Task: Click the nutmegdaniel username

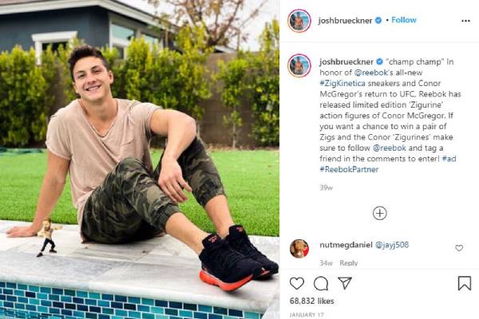Action: [346, 245]
